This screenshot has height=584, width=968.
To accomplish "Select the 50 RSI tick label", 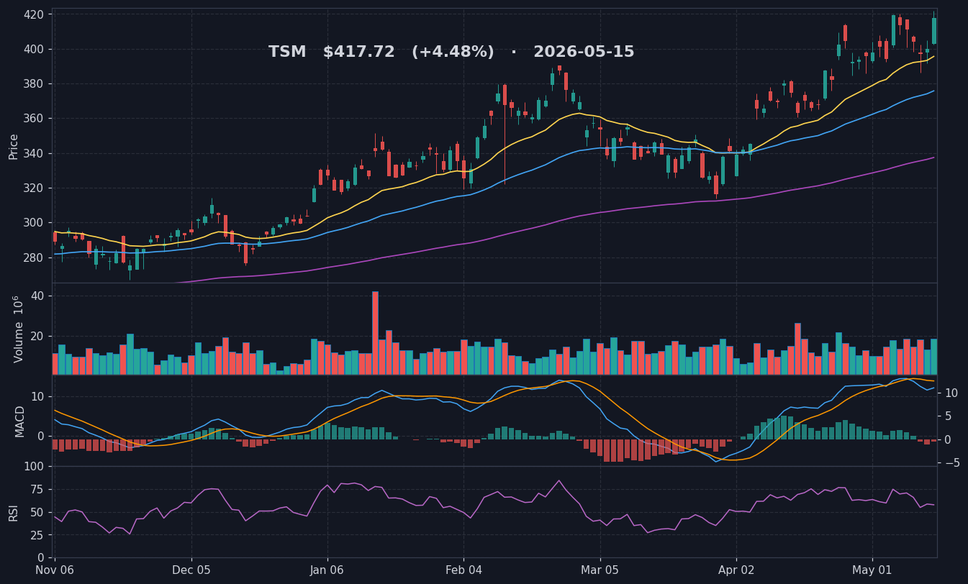I will [37, 512].
